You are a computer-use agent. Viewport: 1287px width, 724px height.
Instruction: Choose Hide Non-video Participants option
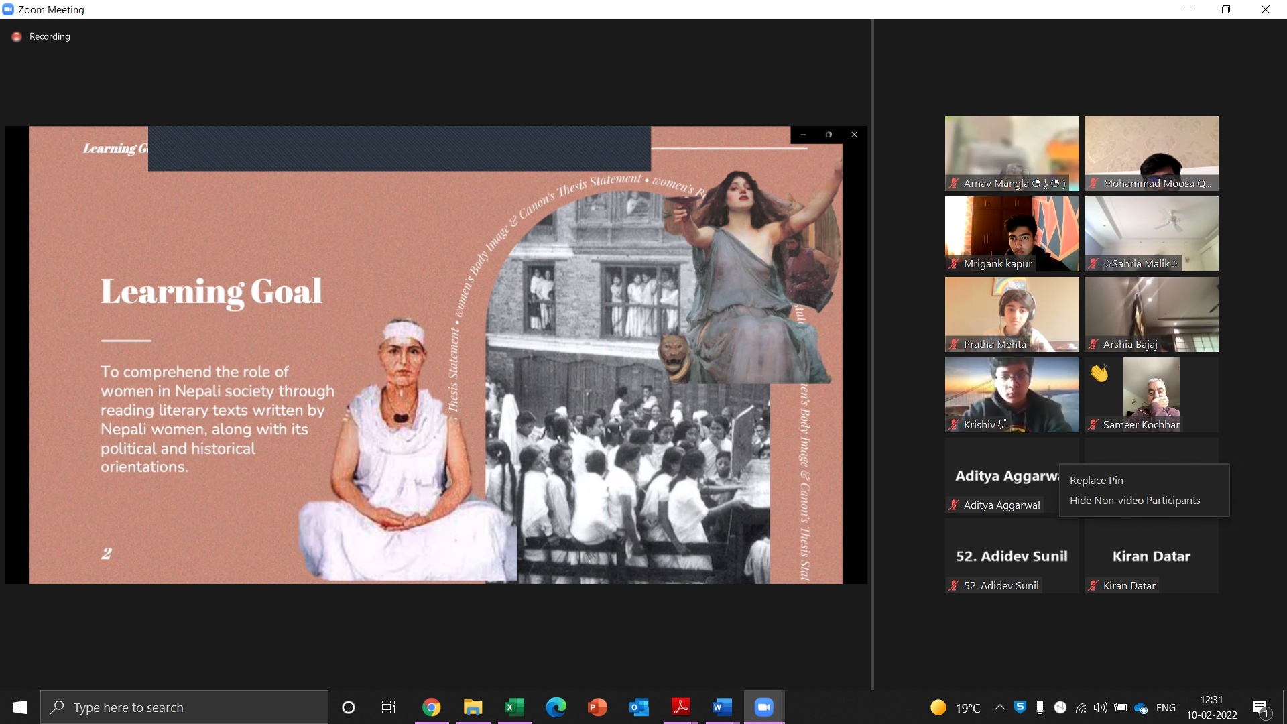click(x=1135, y=500)
